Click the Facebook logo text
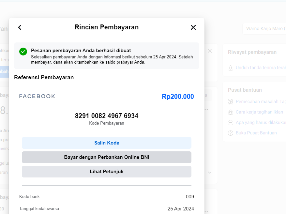Viewport: 286px width, 214px height. coord(37,96)
